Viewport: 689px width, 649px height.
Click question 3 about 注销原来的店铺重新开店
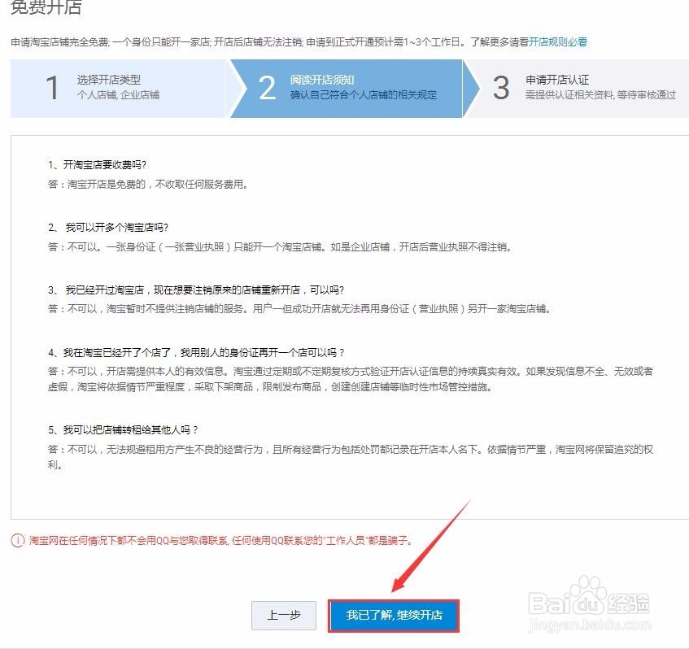click(x=196, y=290)
